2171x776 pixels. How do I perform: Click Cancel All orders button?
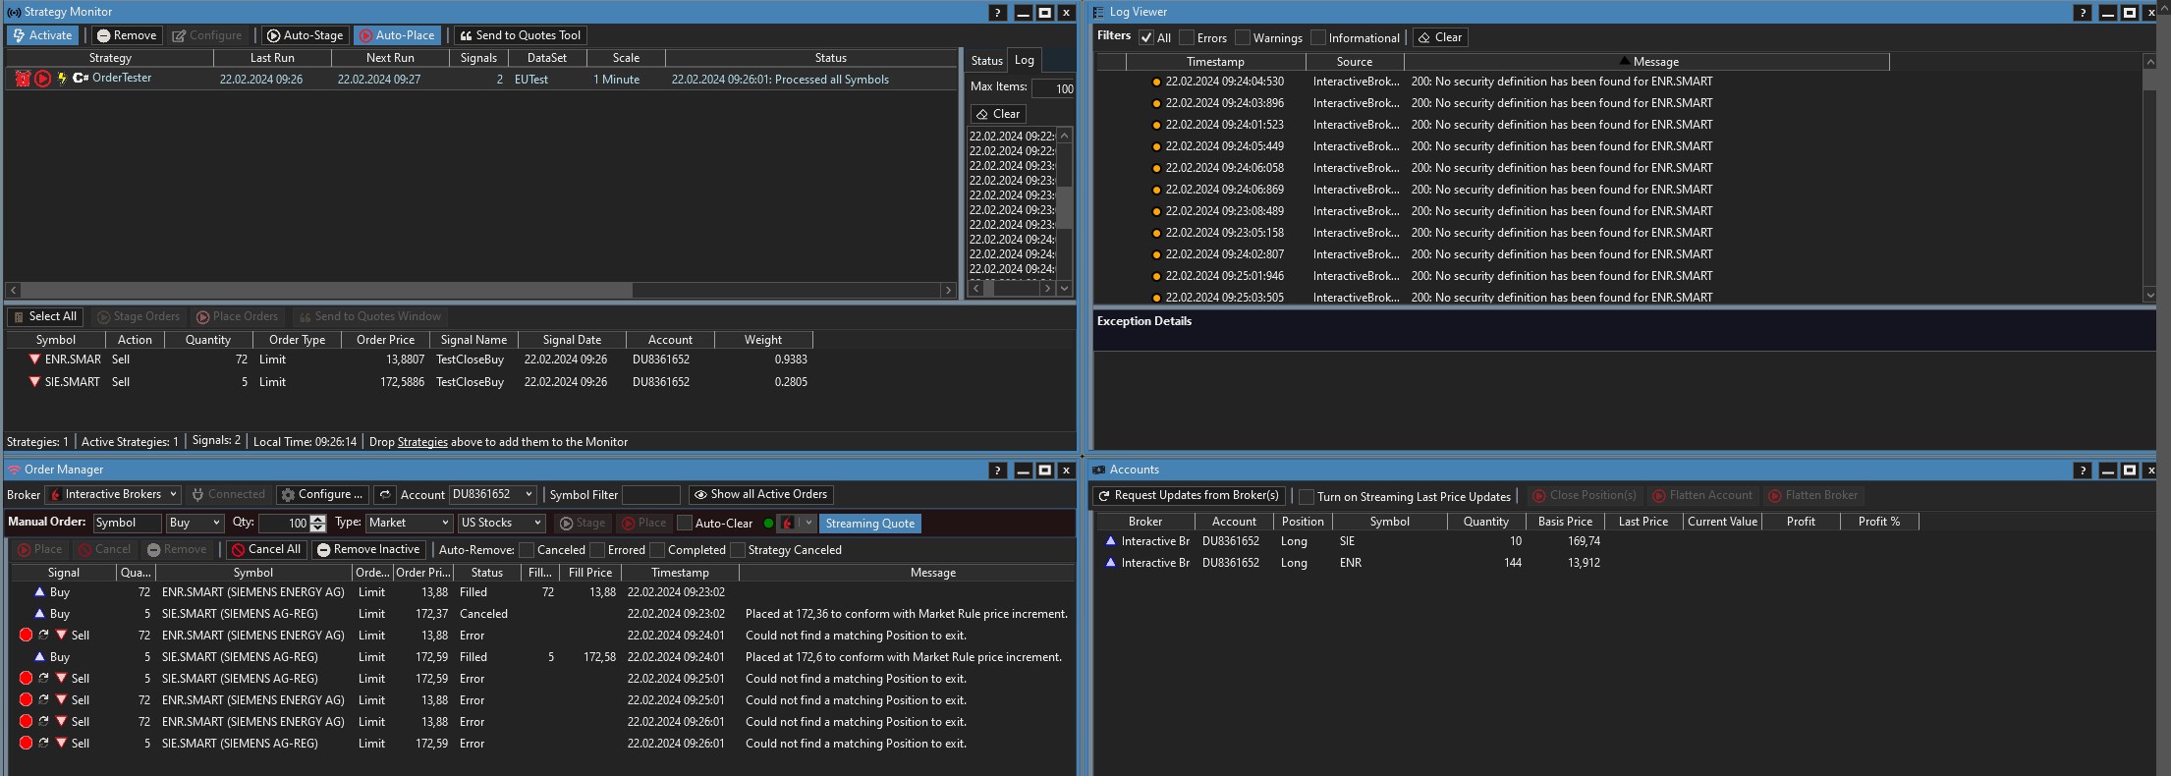click(265, 550)
